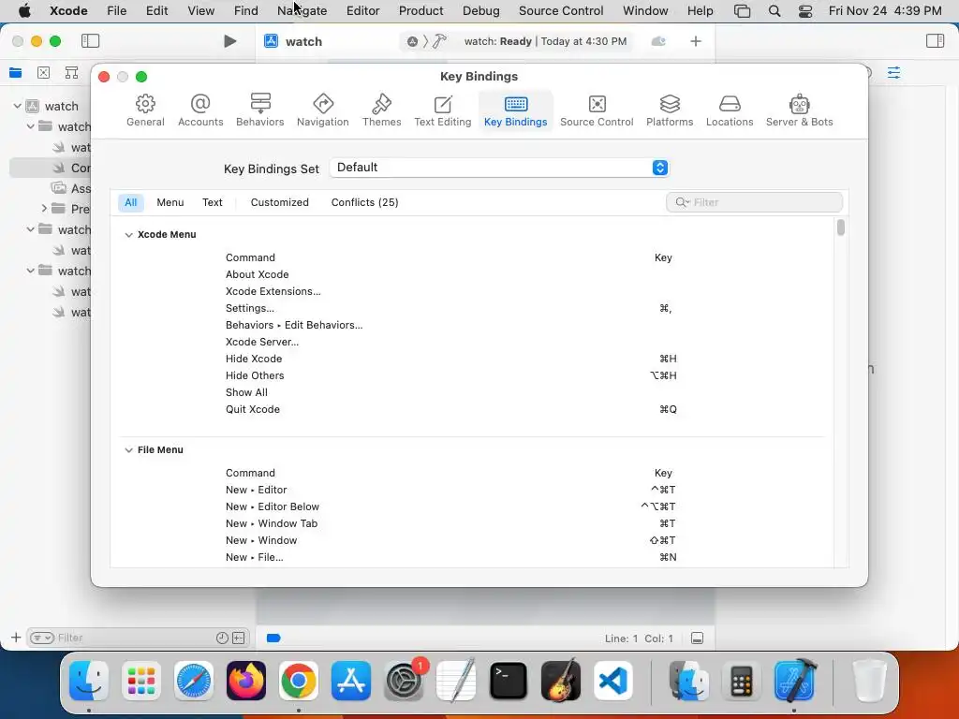Image resolution: width=959 pixels, height=719 pixels.
Task: Click the adjust editor options icon
Action: [893, 73]
